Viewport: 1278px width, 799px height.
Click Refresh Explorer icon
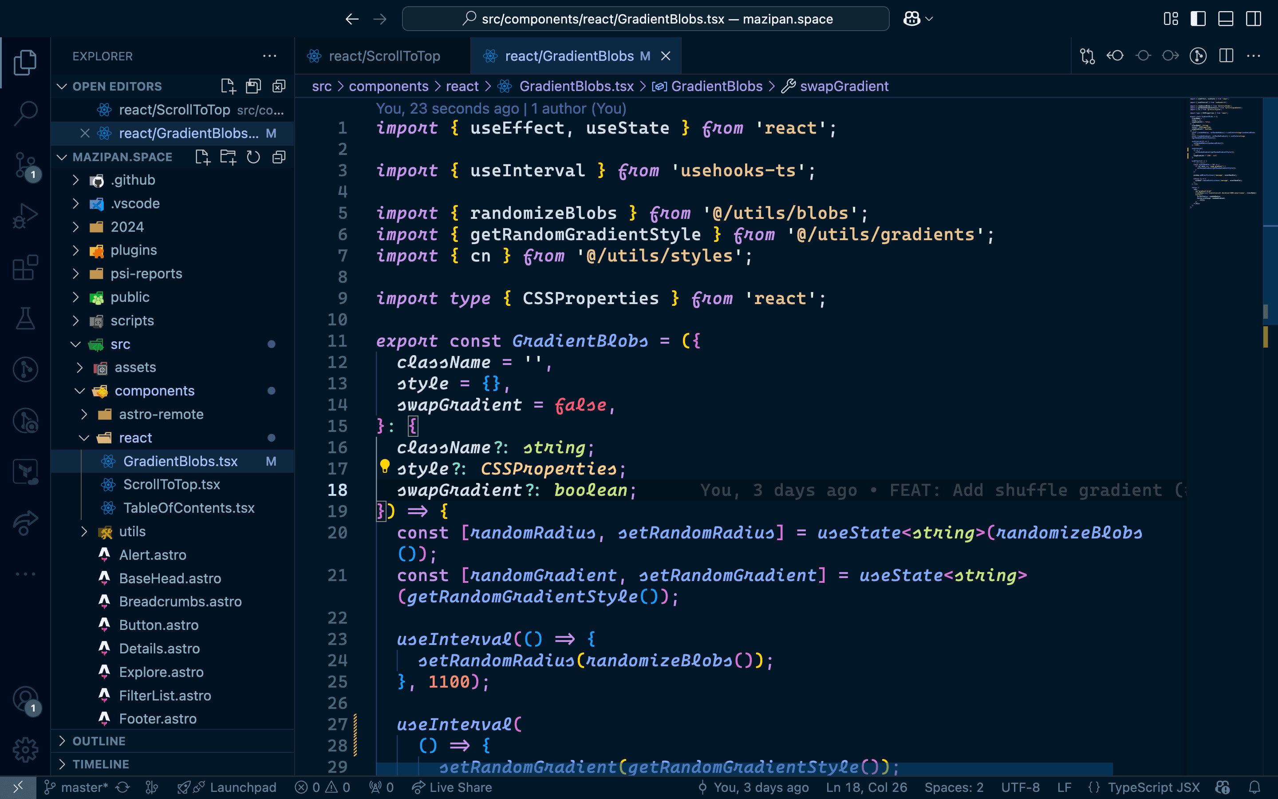tap(253, 157)
